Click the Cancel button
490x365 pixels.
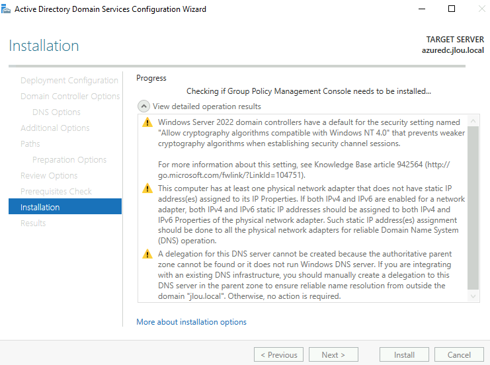(x=459, y=354)
